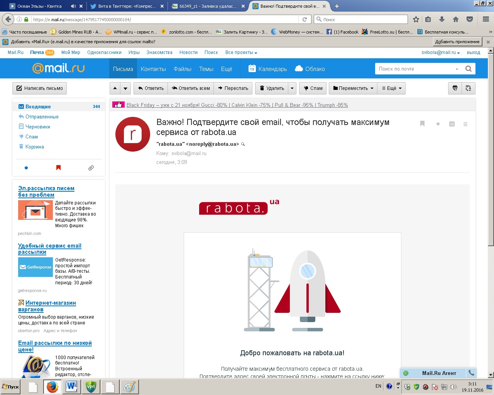This screenshot has width=494, height=395.
Task: Click the выход logout link
Action: point(474,52)
